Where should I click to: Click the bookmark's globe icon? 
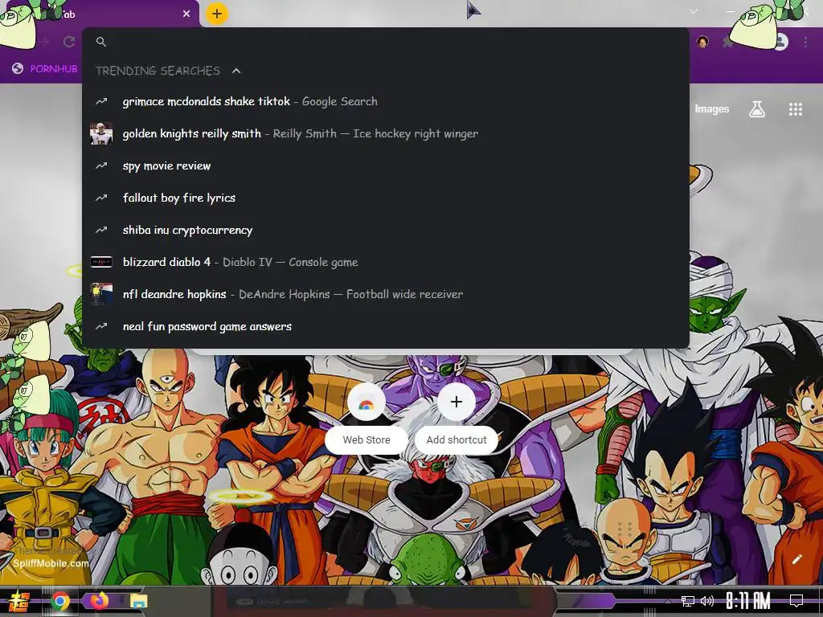pos(18,68)
